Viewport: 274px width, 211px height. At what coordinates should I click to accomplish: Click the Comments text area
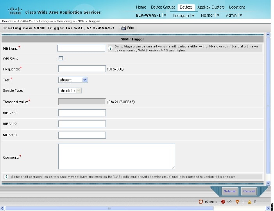[116, 156]
